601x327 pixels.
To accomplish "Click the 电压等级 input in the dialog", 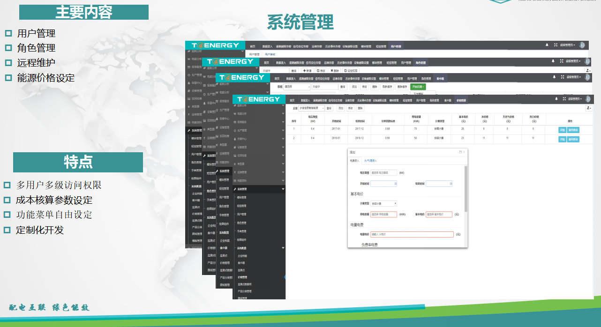I will tap(383, 172).
